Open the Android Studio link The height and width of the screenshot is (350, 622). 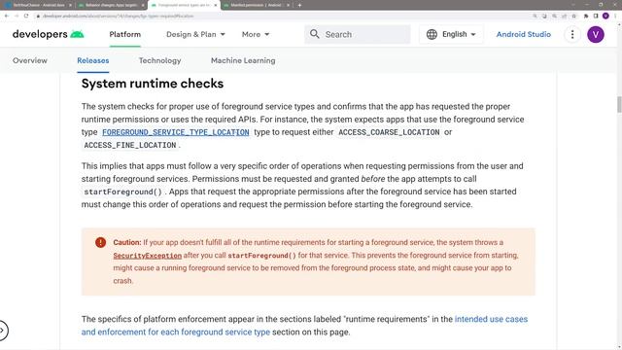523,35
